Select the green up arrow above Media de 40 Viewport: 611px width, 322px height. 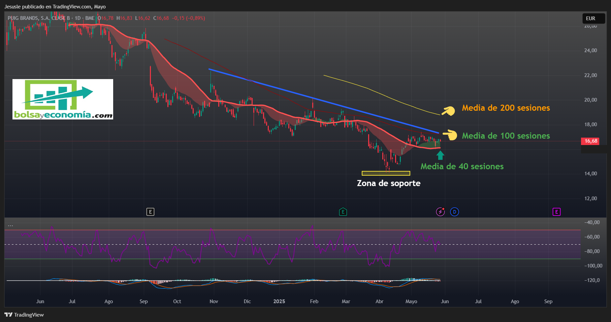(x=440, y=155)
